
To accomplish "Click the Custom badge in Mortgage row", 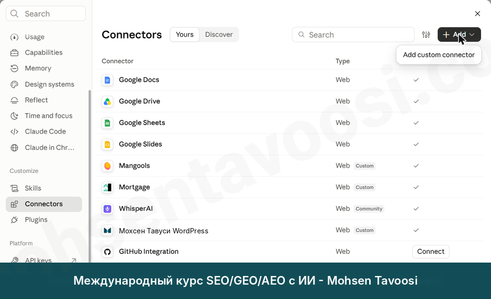I will pyautogui.click(x=364, y=187).
